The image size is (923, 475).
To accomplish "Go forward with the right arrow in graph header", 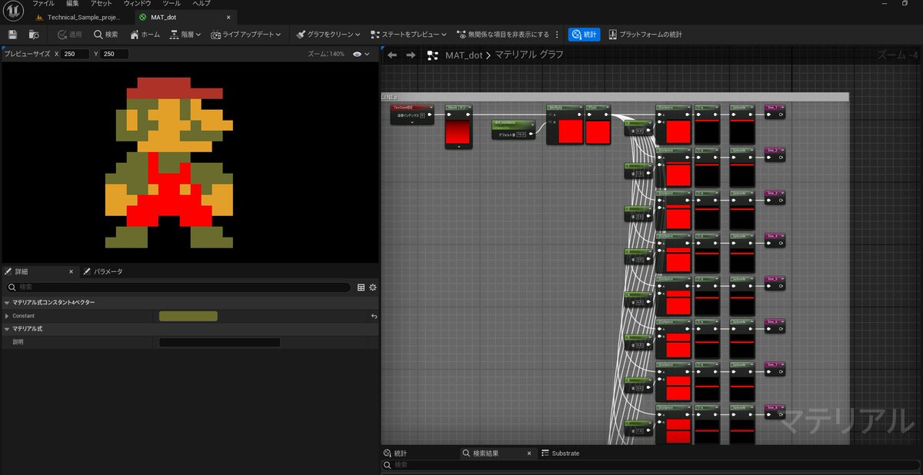I will 411,55.
